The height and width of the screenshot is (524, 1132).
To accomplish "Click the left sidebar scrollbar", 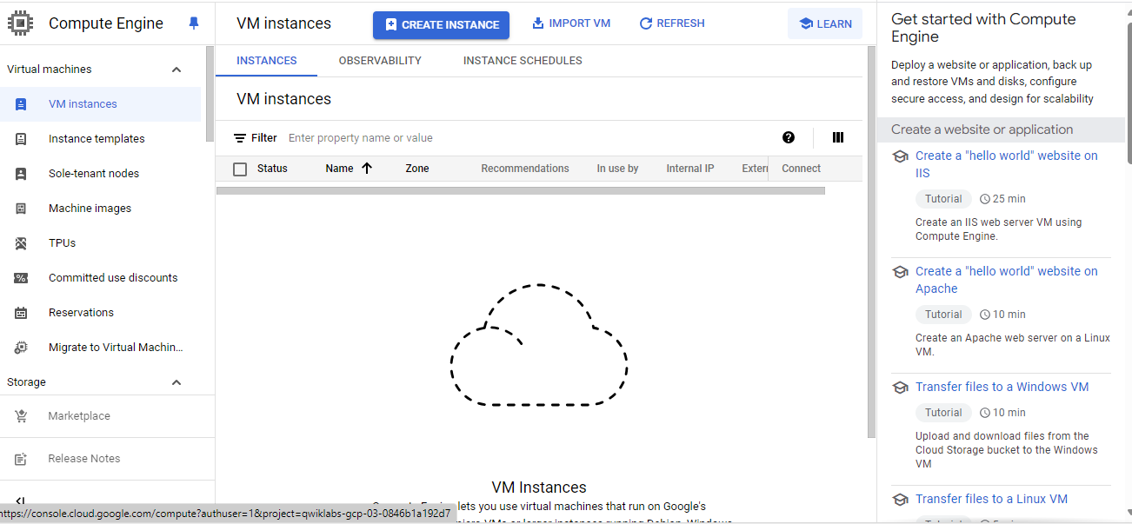I will click(210, 94).
